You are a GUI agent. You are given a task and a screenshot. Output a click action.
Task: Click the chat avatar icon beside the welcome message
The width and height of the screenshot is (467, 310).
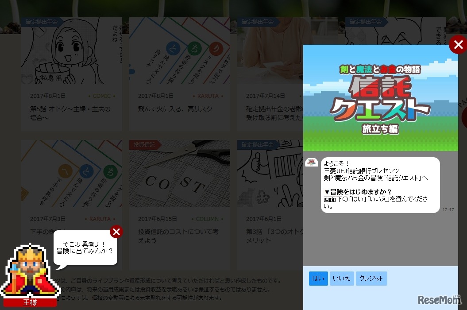pos(312,163)
